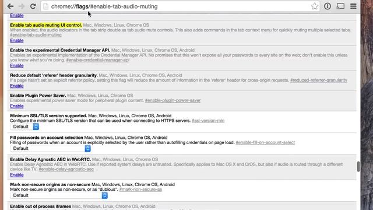Click 'Enable Plugin Power Saver.' heading

[x=38, y=96]
